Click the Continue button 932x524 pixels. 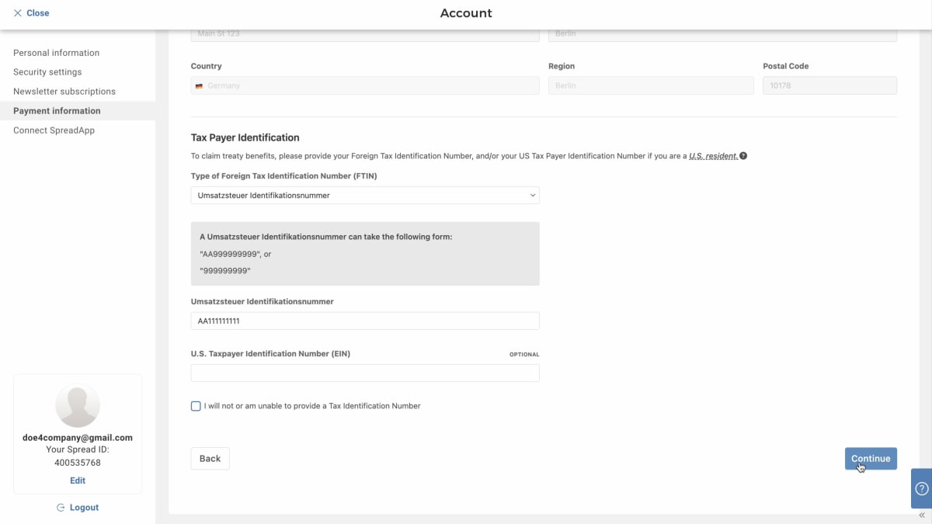pos(871,459)
